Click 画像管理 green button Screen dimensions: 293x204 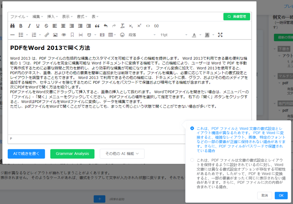(237, 17)
